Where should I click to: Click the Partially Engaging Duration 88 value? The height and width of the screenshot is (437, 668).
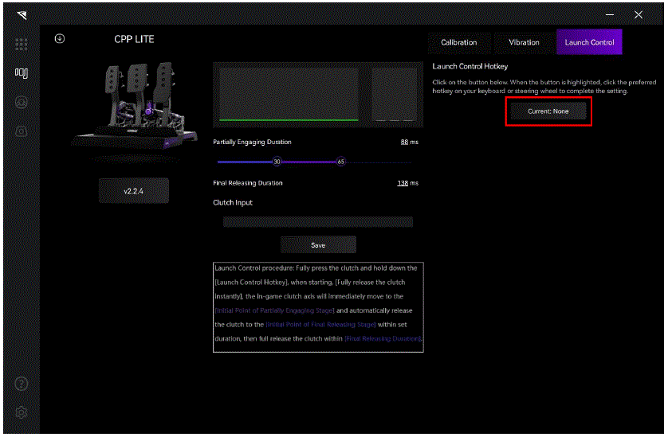point(404,142)
